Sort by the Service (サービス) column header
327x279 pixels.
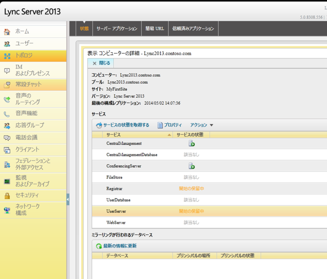click(137, 135)
